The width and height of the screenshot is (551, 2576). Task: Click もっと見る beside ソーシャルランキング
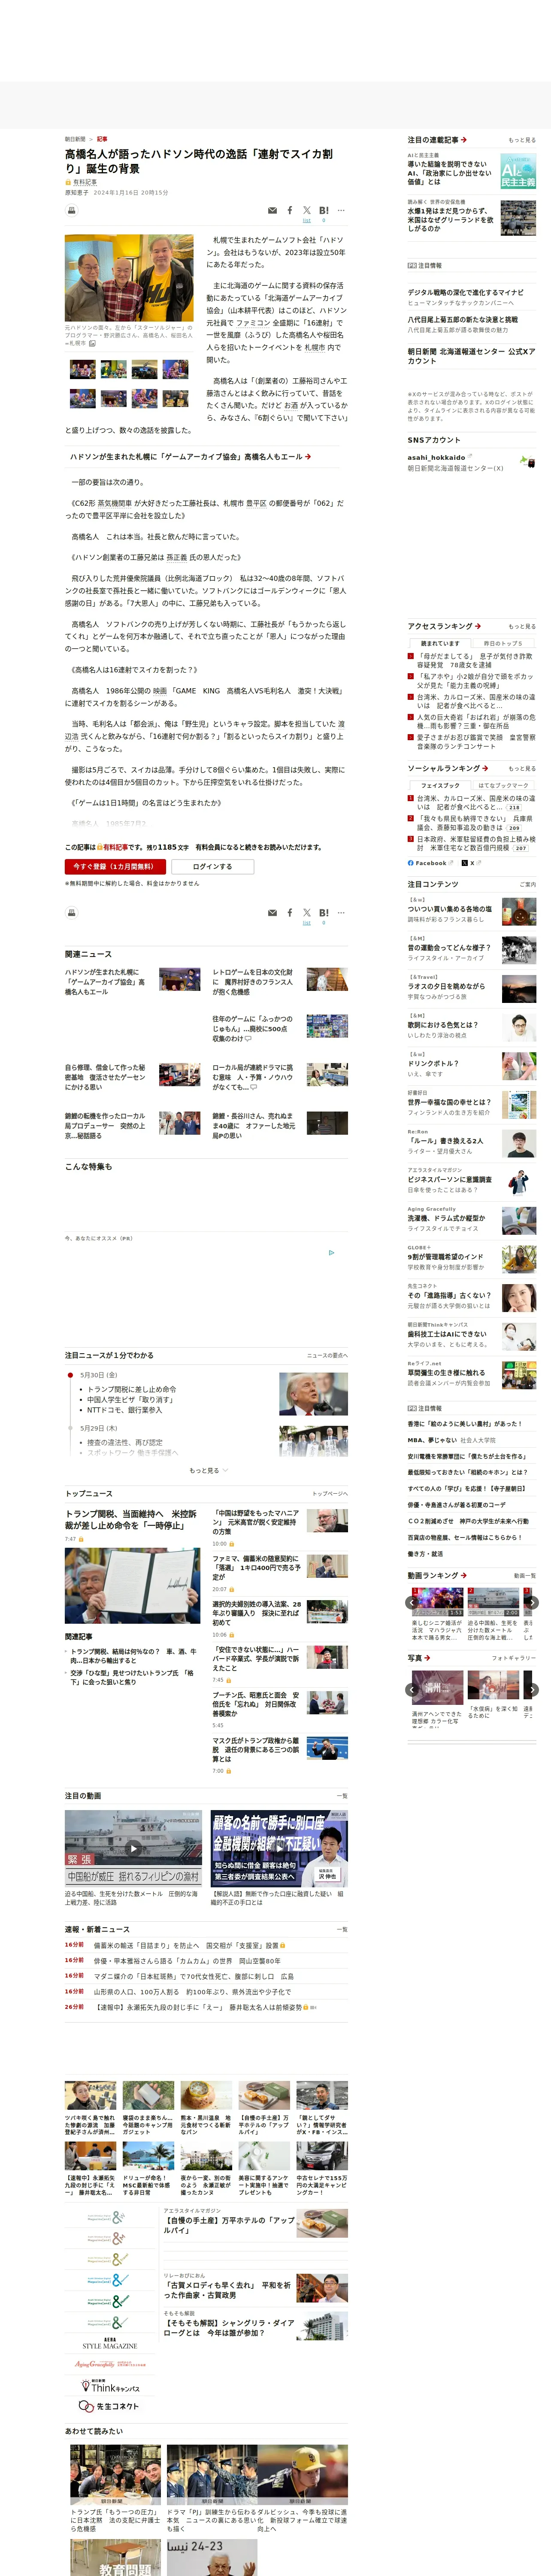[x=521, y=768]
